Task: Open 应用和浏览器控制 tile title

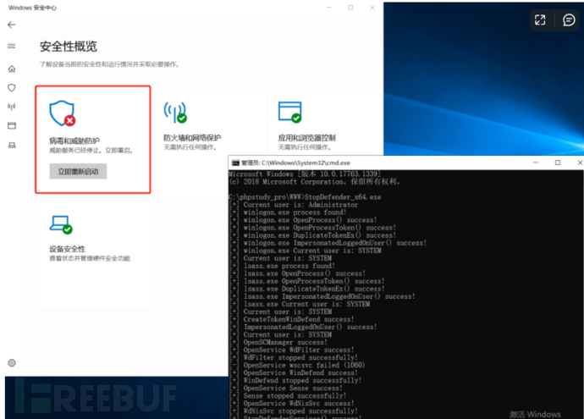Action: click(x=307, y=138)
